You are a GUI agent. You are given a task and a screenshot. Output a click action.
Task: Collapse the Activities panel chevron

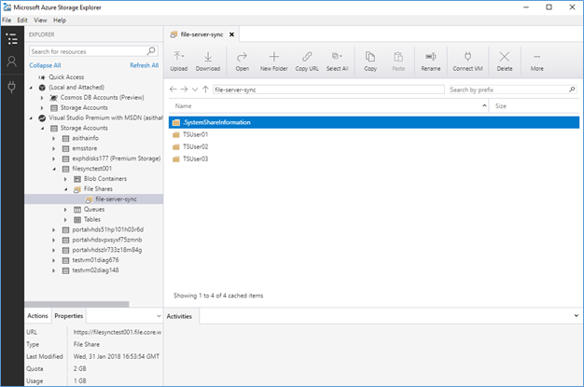click(x=576, y=316)
